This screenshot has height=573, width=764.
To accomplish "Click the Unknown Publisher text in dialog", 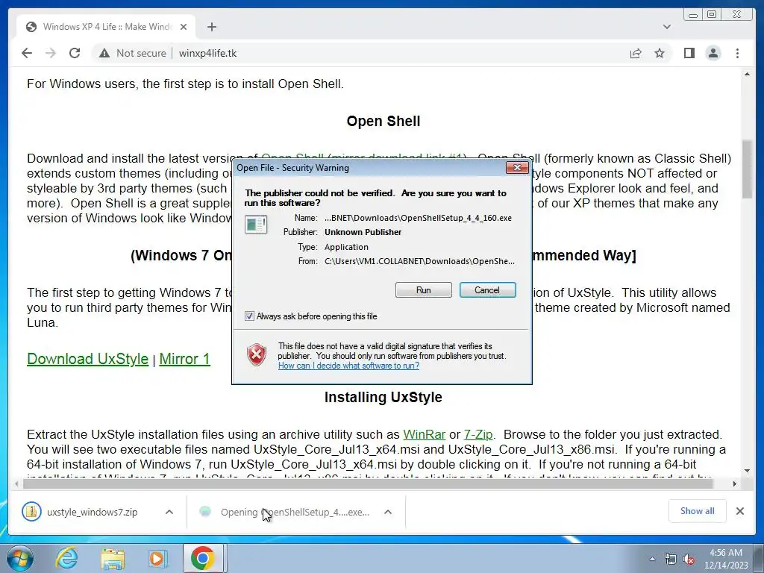I will click(363, 232).
